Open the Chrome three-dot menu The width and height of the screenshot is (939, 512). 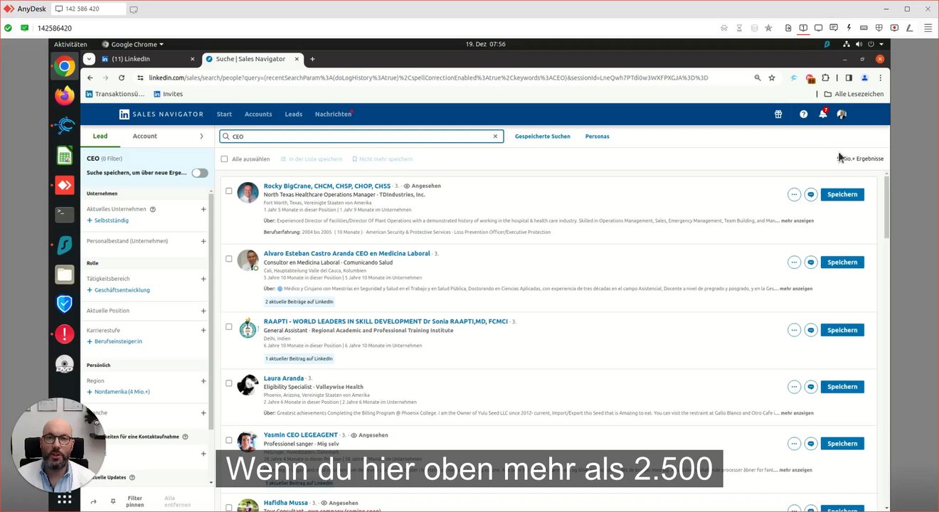pos(881,78)
